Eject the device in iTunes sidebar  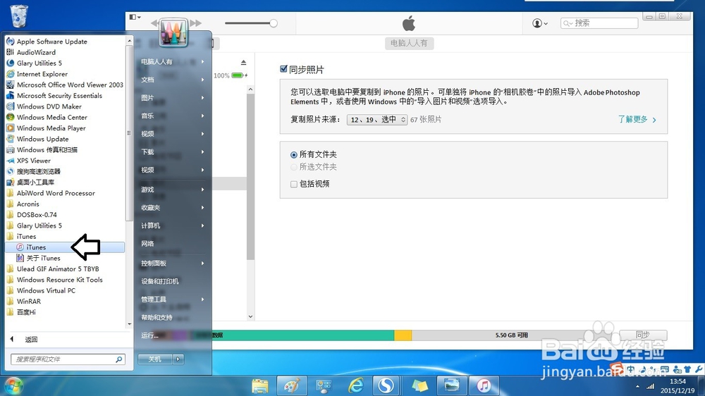click(243, 63)
